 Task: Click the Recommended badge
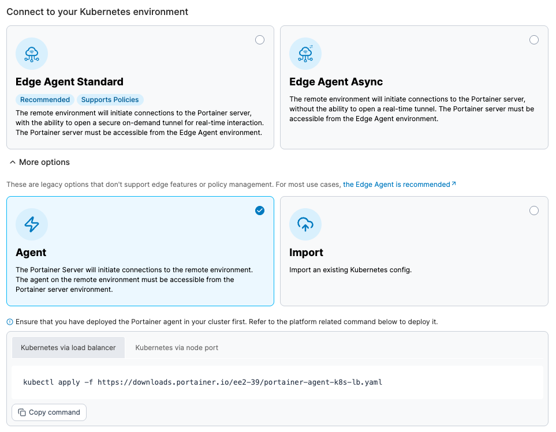(45, 100)
